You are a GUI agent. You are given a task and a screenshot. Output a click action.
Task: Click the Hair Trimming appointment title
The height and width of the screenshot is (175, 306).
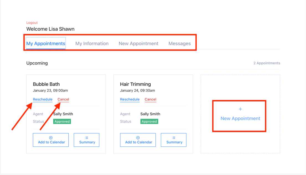pos(135,84)
